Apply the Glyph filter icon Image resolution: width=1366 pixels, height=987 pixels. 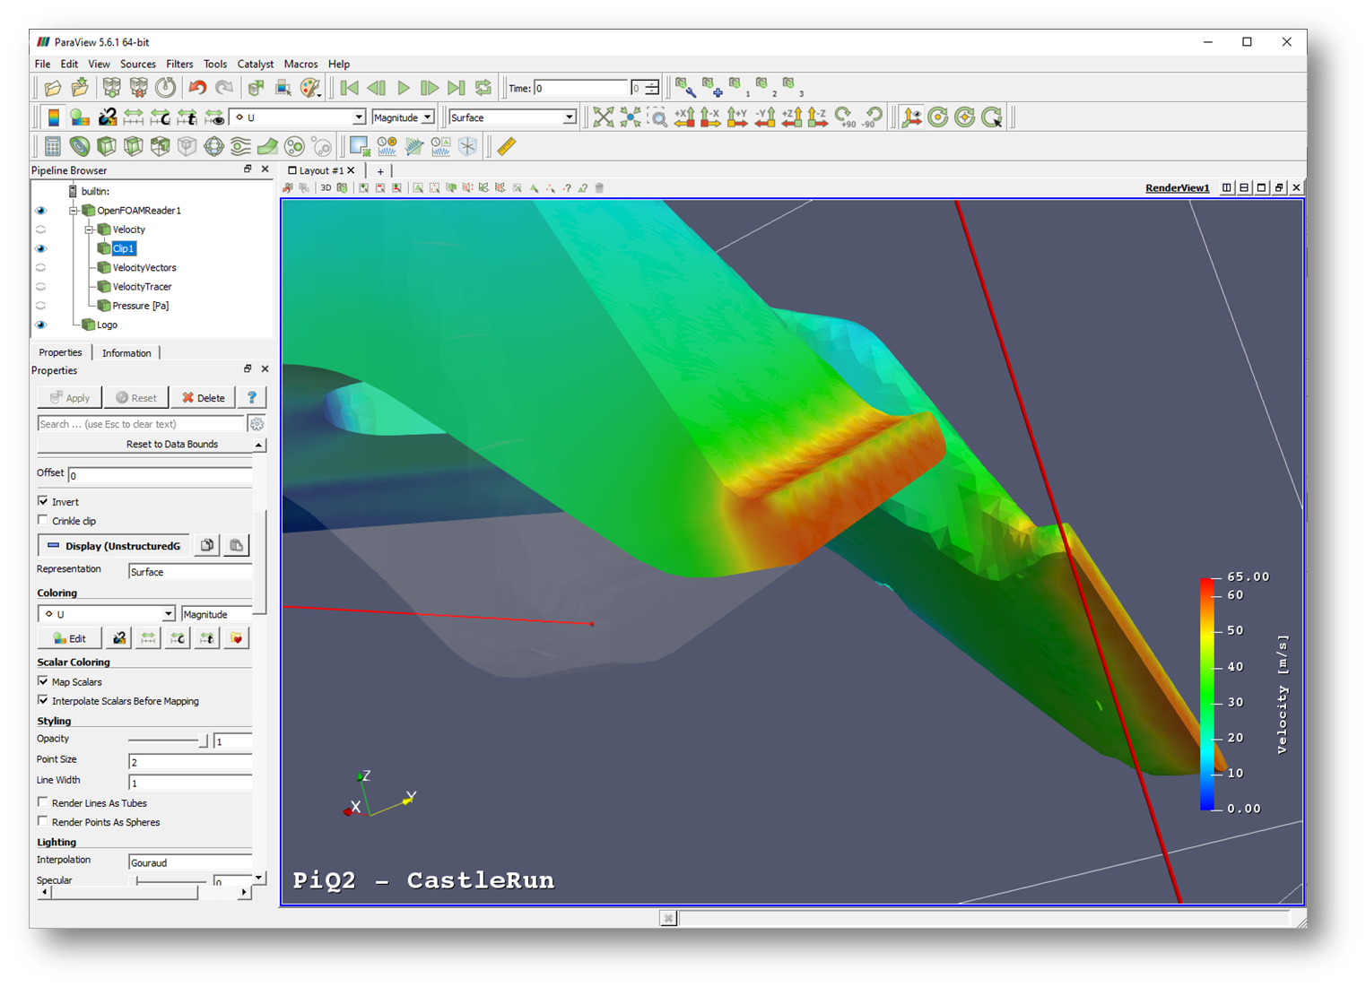[213, 146]
